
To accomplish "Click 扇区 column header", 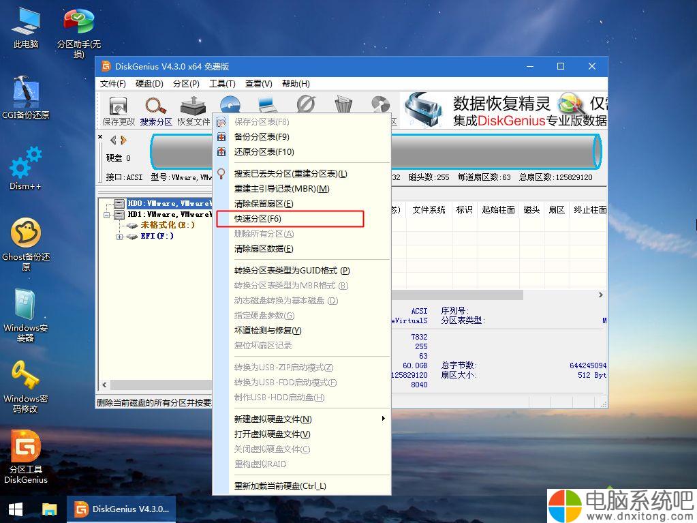I will (557, 210).
